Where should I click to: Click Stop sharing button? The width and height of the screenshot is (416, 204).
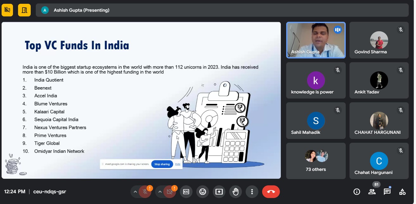[x=162, y=164]
